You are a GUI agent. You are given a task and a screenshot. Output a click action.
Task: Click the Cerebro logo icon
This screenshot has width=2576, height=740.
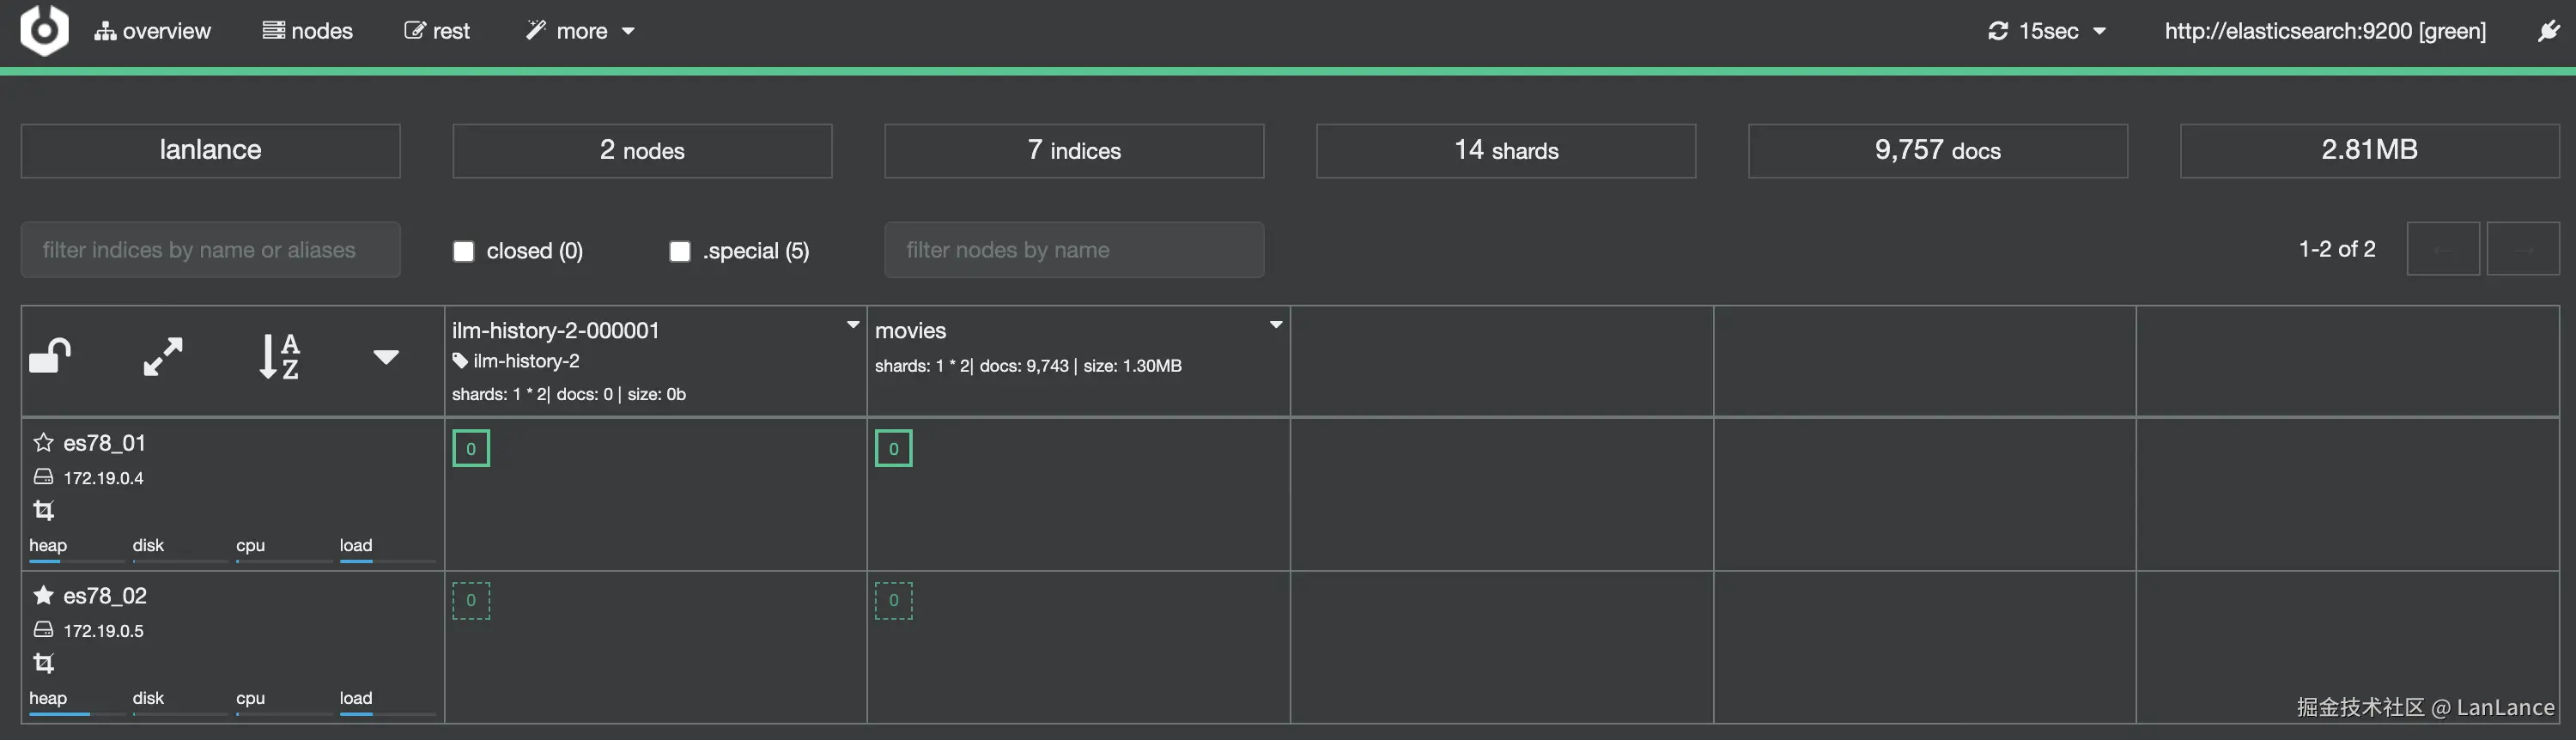(x=44, y=30)
